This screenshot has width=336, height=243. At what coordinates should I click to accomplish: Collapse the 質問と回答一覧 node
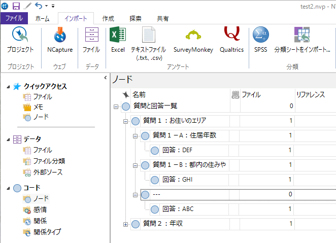(x=116, y=106)
